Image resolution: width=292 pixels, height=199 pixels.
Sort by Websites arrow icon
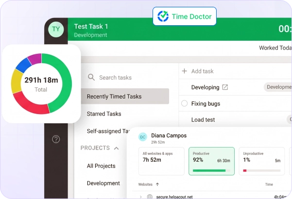point(157,184)
